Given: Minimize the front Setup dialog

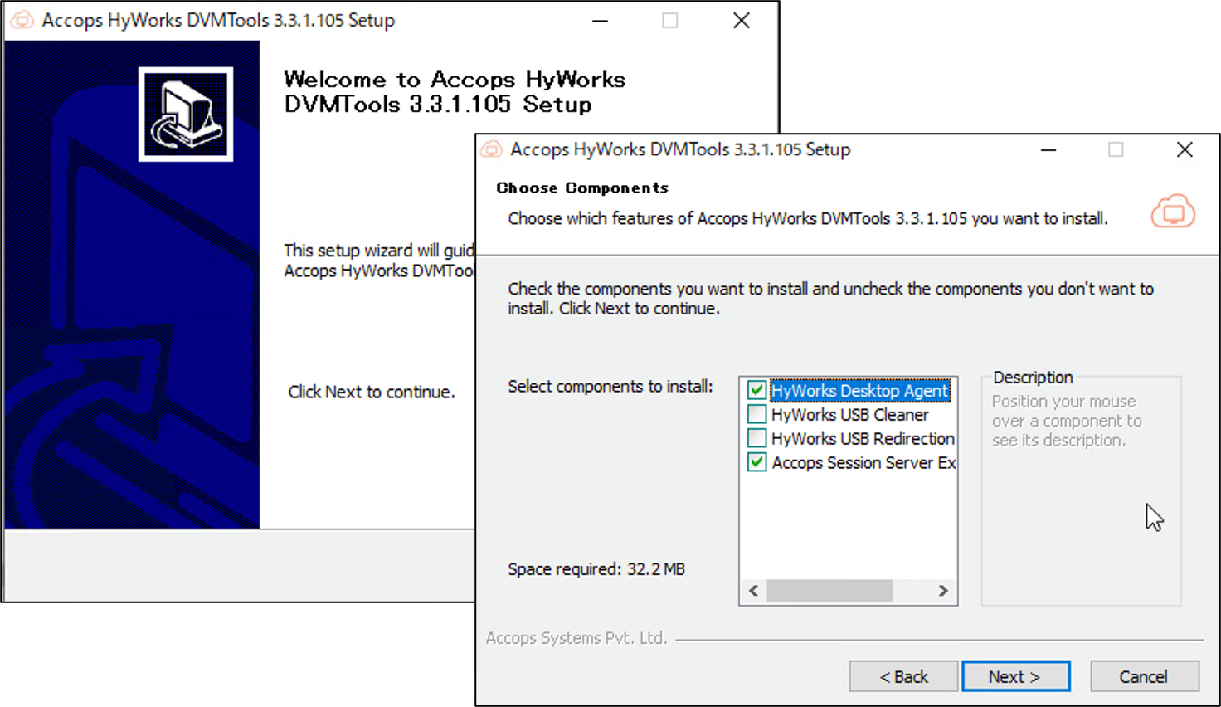Looking at the screenshot, I should 1048,149.
